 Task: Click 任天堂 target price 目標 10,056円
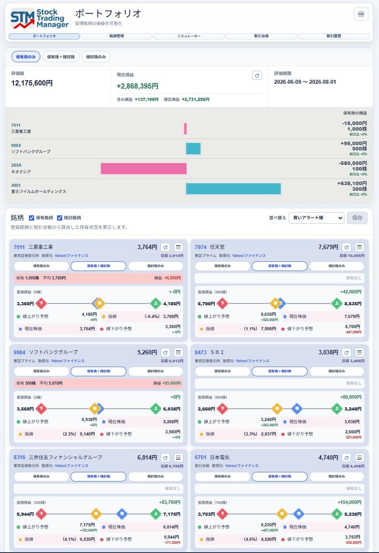[x=352, y=256]
